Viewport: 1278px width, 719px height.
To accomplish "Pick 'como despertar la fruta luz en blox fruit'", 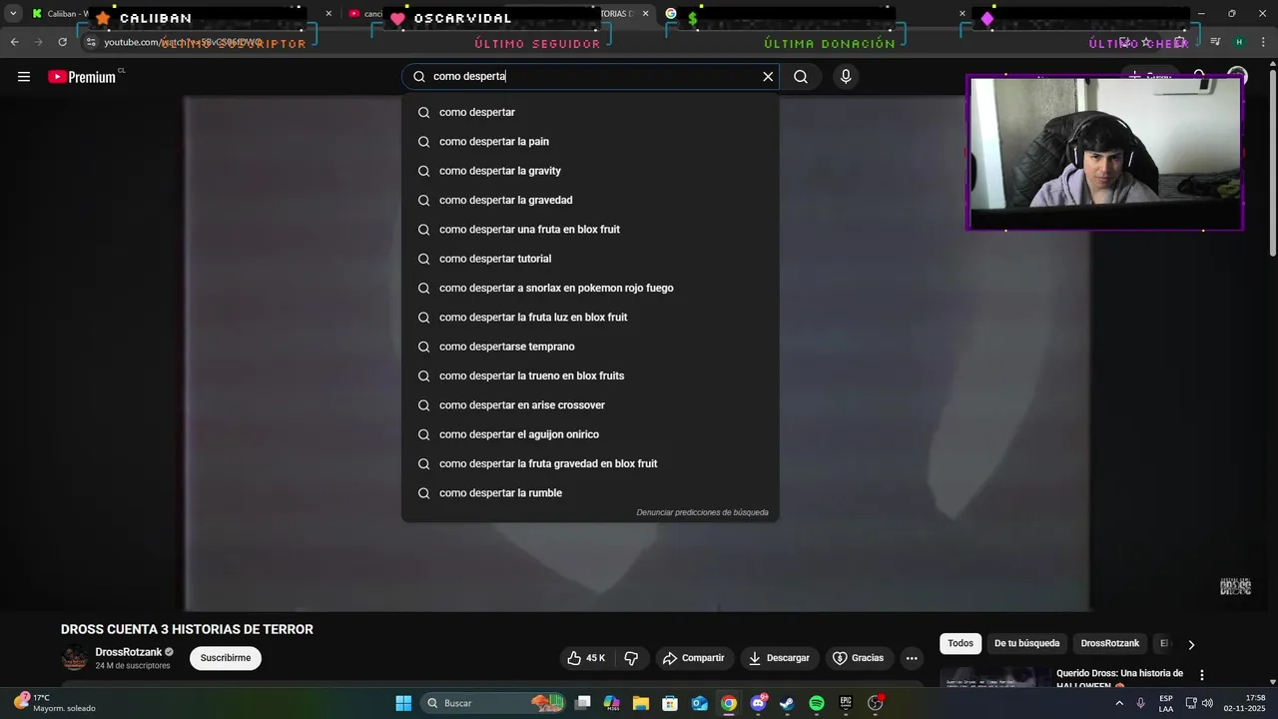I will pyautogui.click(x=590, y=318).
